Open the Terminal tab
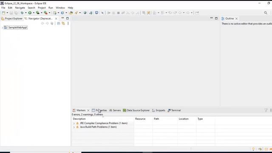Screen dimensions: 272x153 tap(174, 110)
